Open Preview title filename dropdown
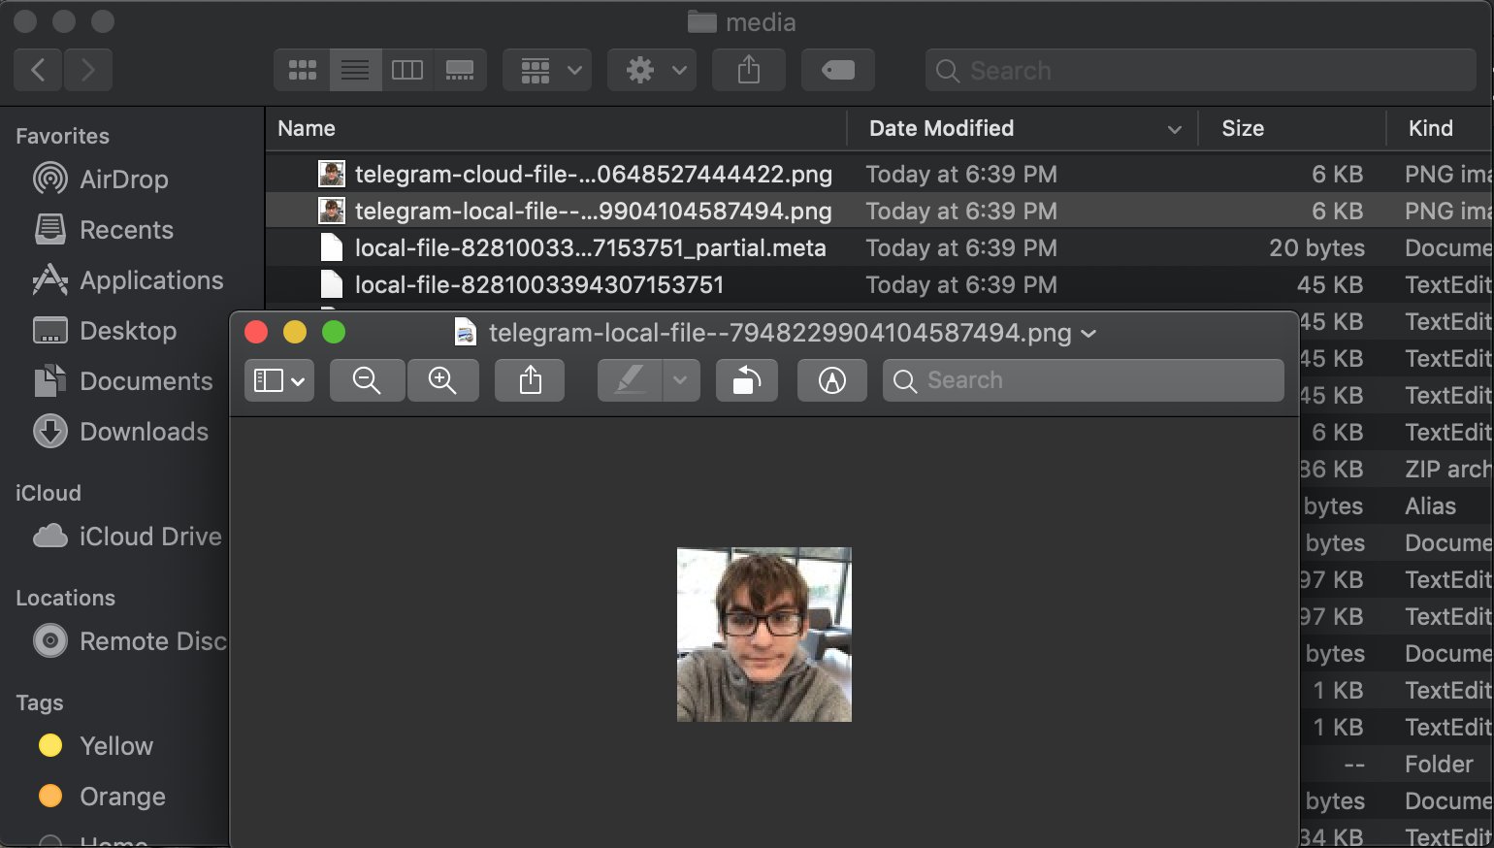 (x=1088, y=334)
